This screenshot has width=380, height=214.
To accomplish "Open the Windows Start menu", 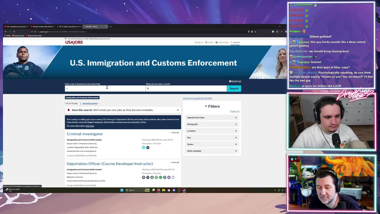I will point(122,190).
